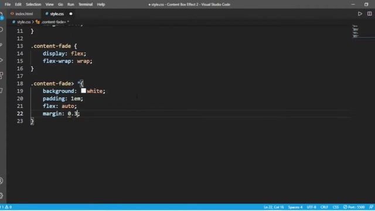The height and width of the screenshot is (211, 375).
Task: Open the Run and Debug view
Action: [x=1, y=60]
